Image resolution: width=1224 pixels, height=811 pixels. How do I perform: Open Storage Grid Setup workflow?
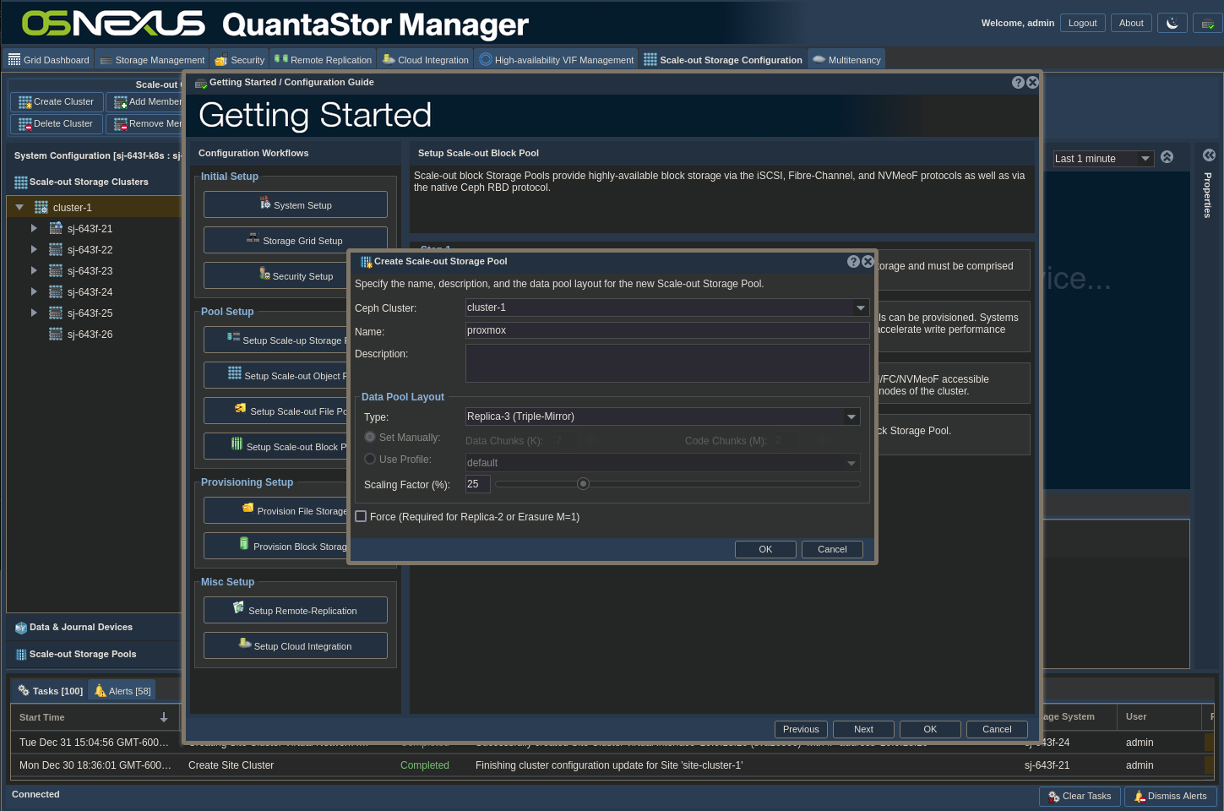pos(295,241)
